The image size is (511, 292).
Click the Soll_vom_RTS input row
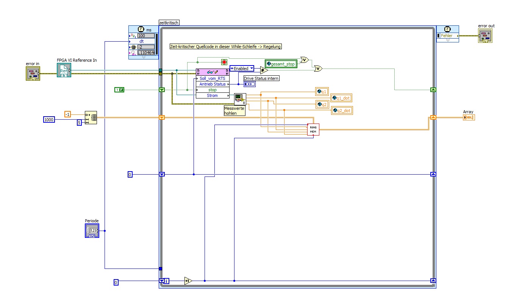pyautogui.click(x=213, y=78)
